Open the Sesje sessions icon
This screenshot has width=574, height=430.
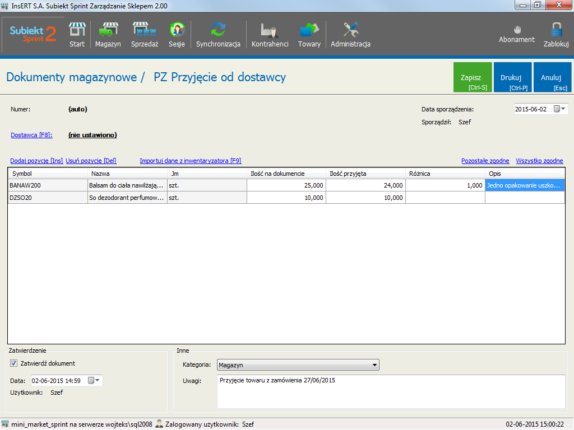pos(177,35)
